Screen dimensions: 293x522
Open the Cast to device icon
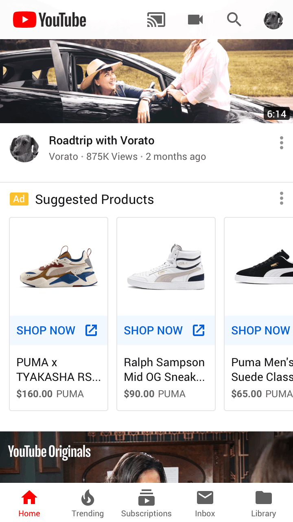pyautogui.click(x=156, y=20)
